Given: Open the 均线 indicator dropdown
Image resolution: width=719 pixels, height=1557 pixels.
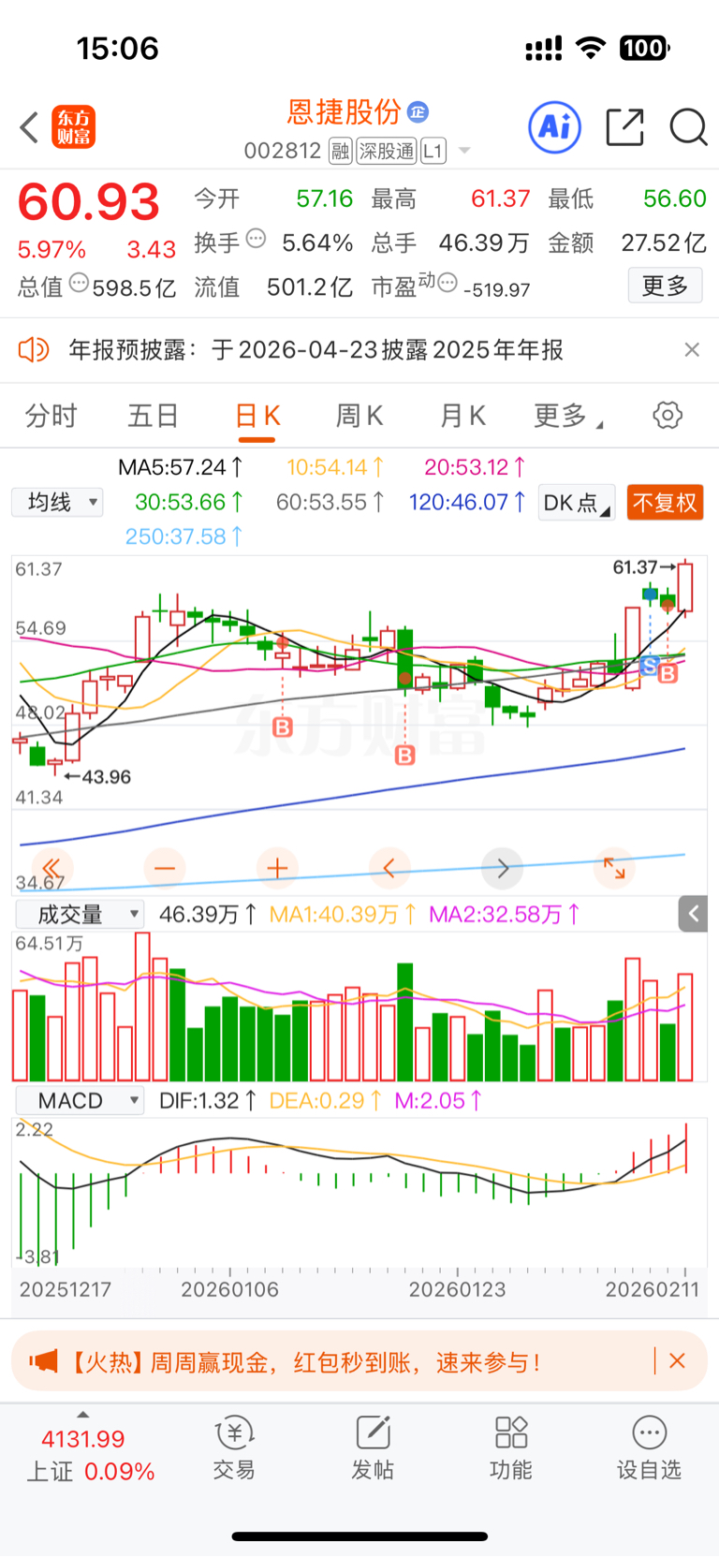Looking at the screenshot, I should (x=57, y=503).
